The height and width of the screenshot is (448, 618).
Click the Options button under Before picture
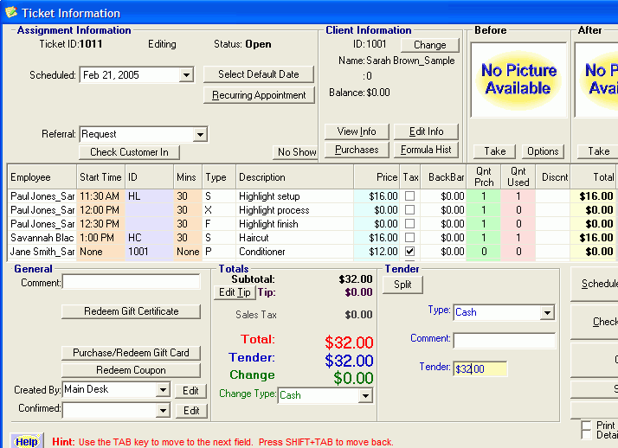[543, 151]
